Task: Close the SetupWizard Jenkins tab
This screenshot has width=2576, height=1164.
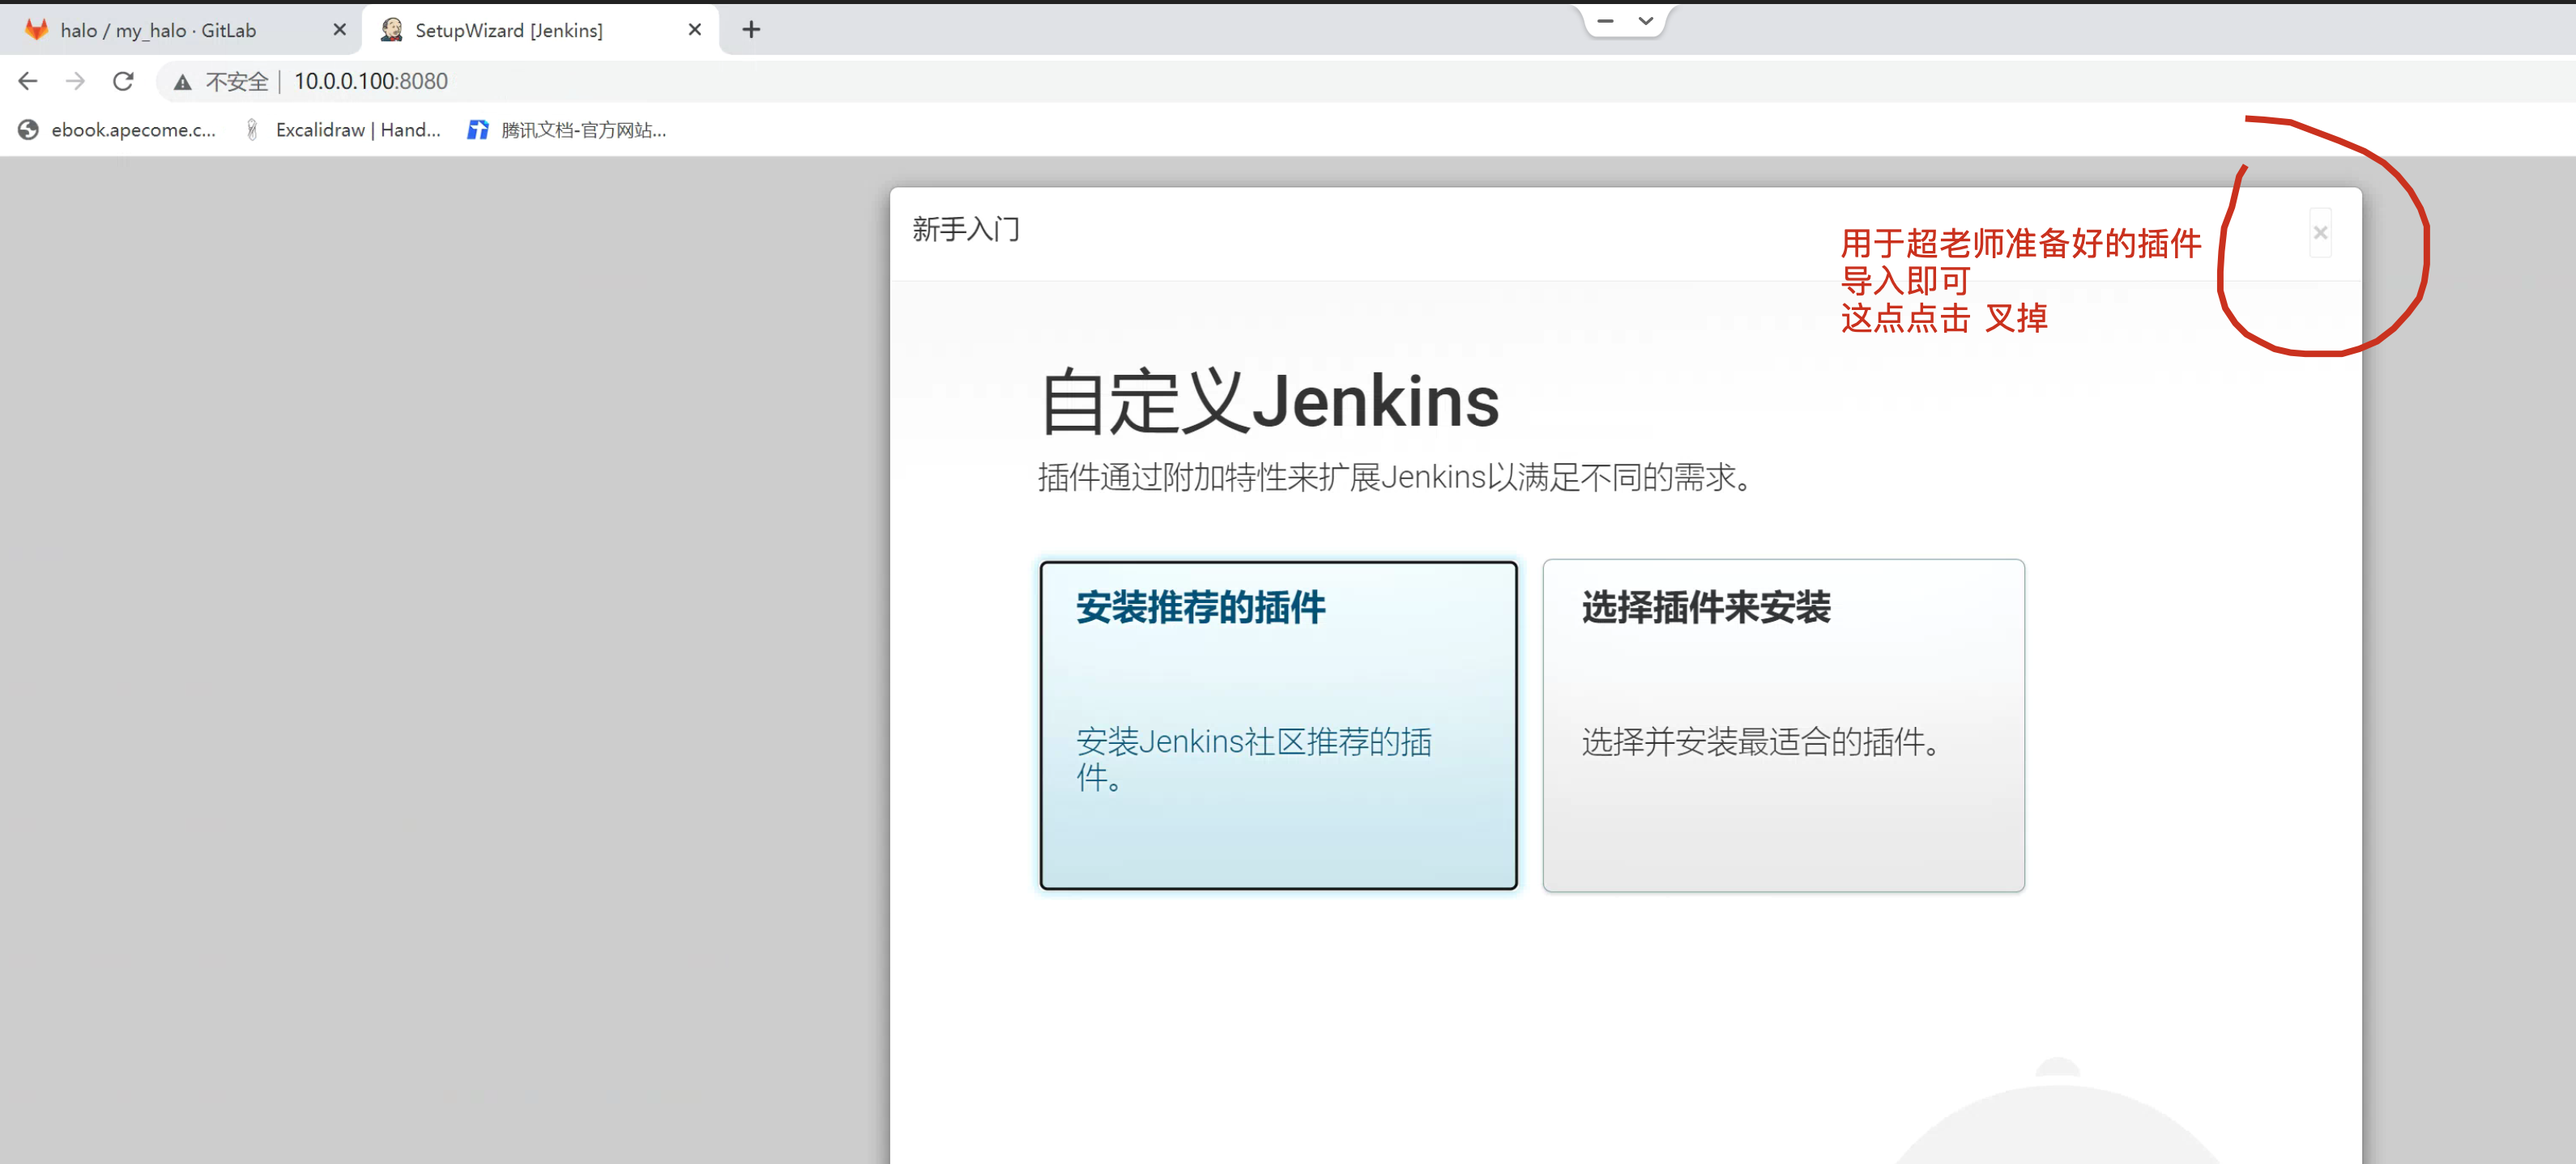Action: (x=694, y=30)
